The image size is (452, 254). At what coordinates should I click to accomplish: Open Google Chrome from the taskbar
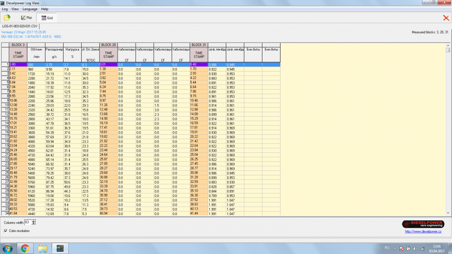point(25,248)
